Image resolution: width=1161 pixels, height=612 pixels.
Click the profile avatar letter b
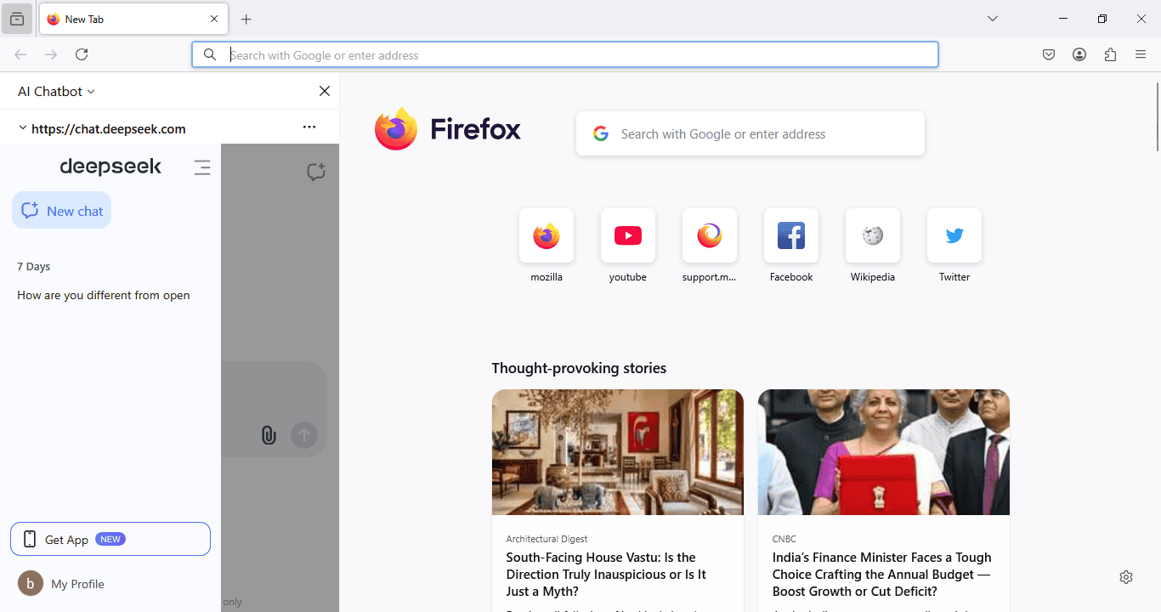(x=31, y=583)
